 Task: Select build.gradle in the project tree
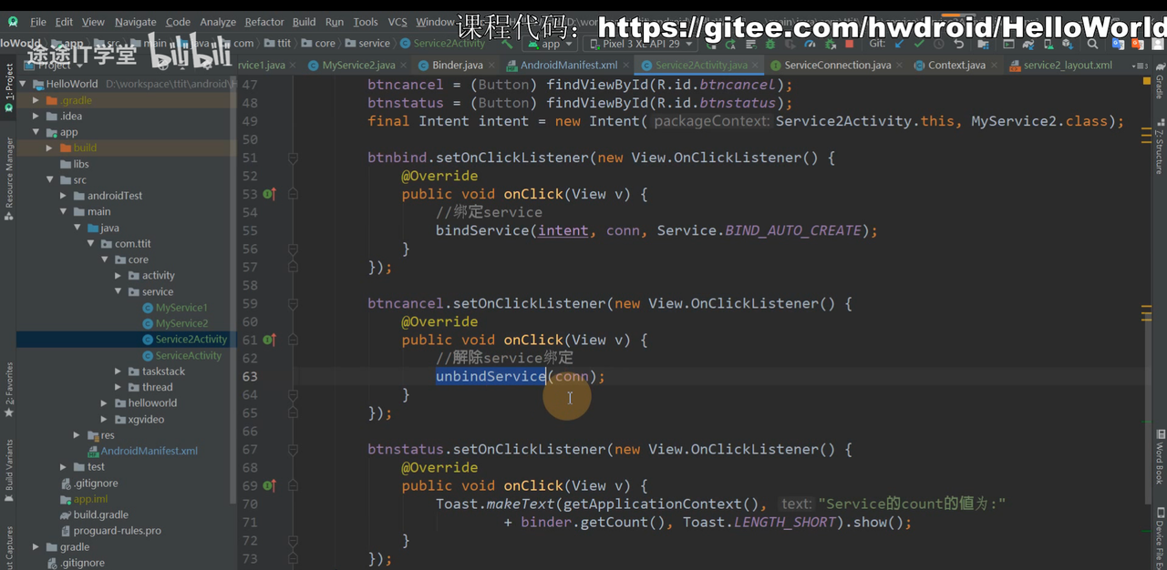coord(100,514)
